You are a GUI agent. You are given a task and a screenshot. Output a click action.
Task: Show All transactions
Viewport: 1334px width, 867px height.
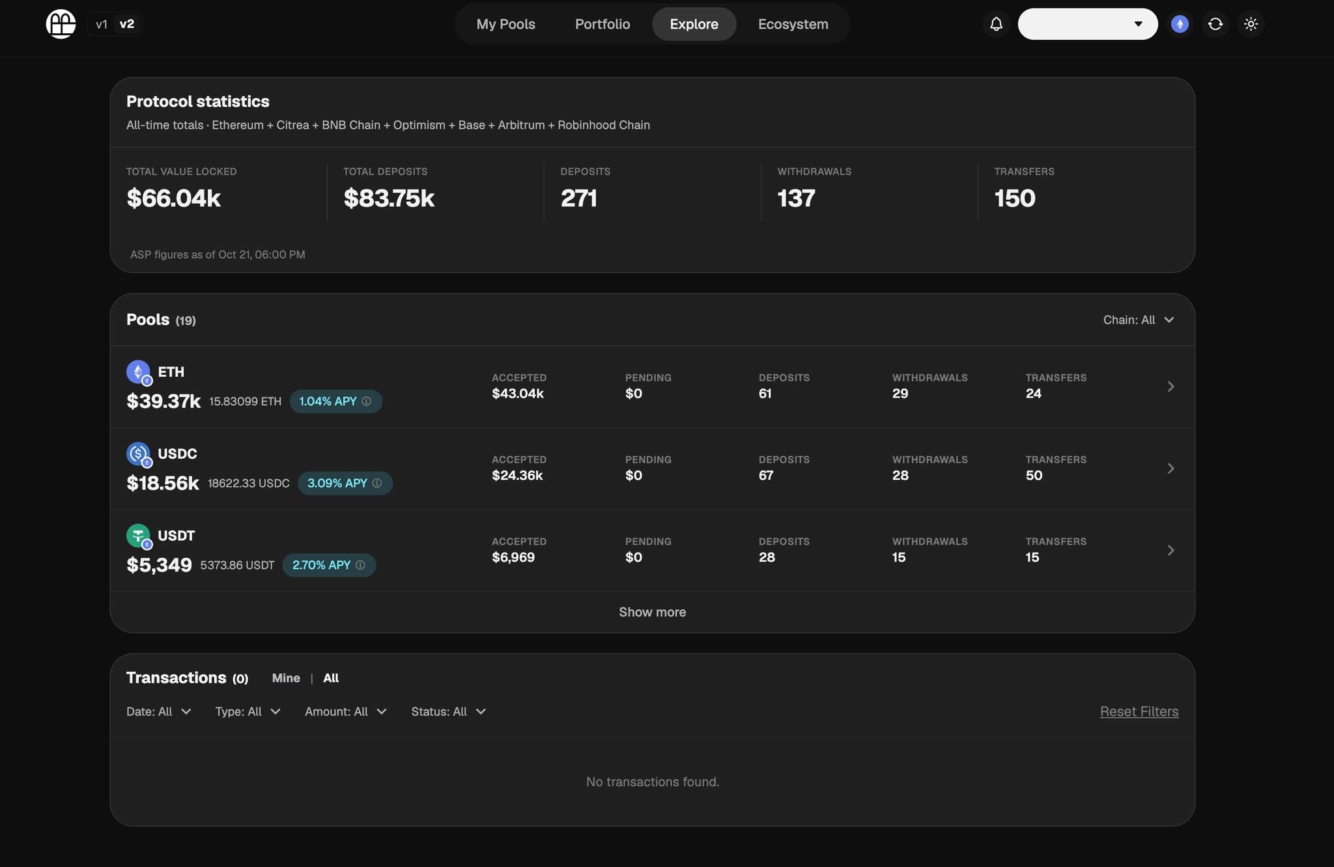[x=331, y=678]
